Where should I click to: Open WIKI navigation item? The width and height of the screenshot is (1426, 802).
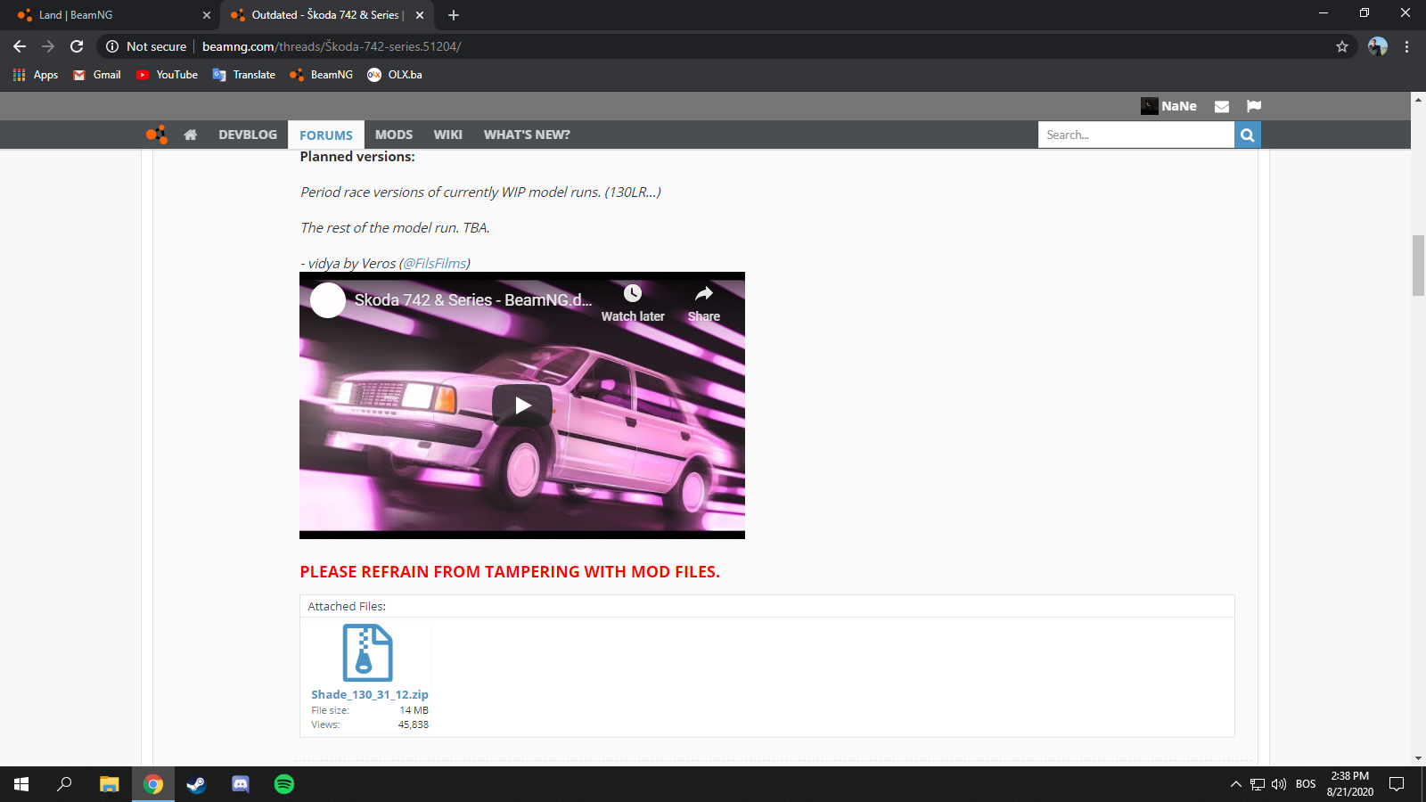(448, 135)
